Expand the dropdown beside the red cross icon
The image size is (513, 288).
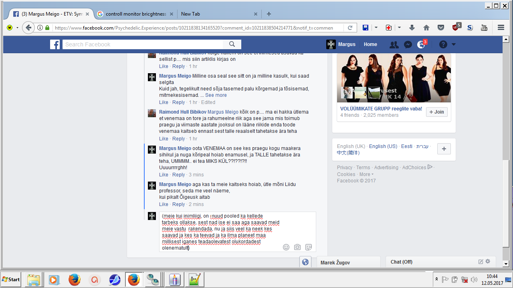point(399,28)
